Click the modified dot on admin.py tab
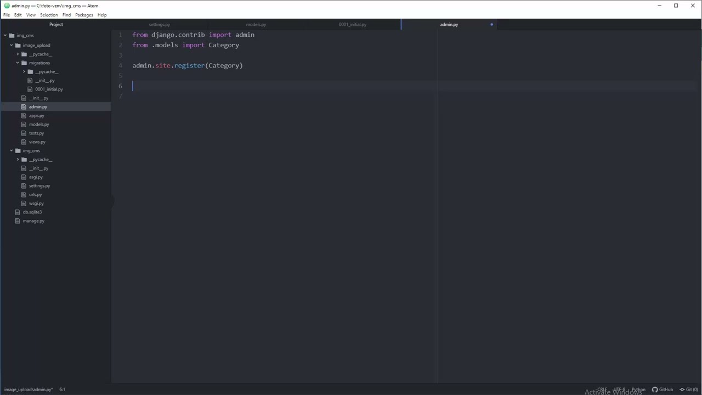 point(491,24)
